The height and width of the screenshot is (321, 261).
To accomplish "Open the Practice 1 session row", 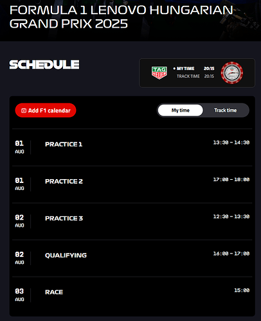I will (x=132, y=147).
